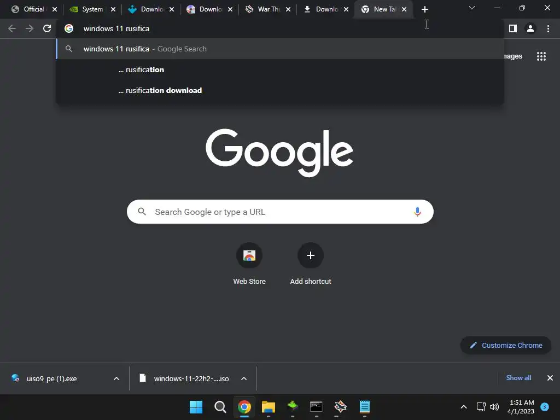Go forward to next page
Screen dimensions: 560x420
coord(30,28)
